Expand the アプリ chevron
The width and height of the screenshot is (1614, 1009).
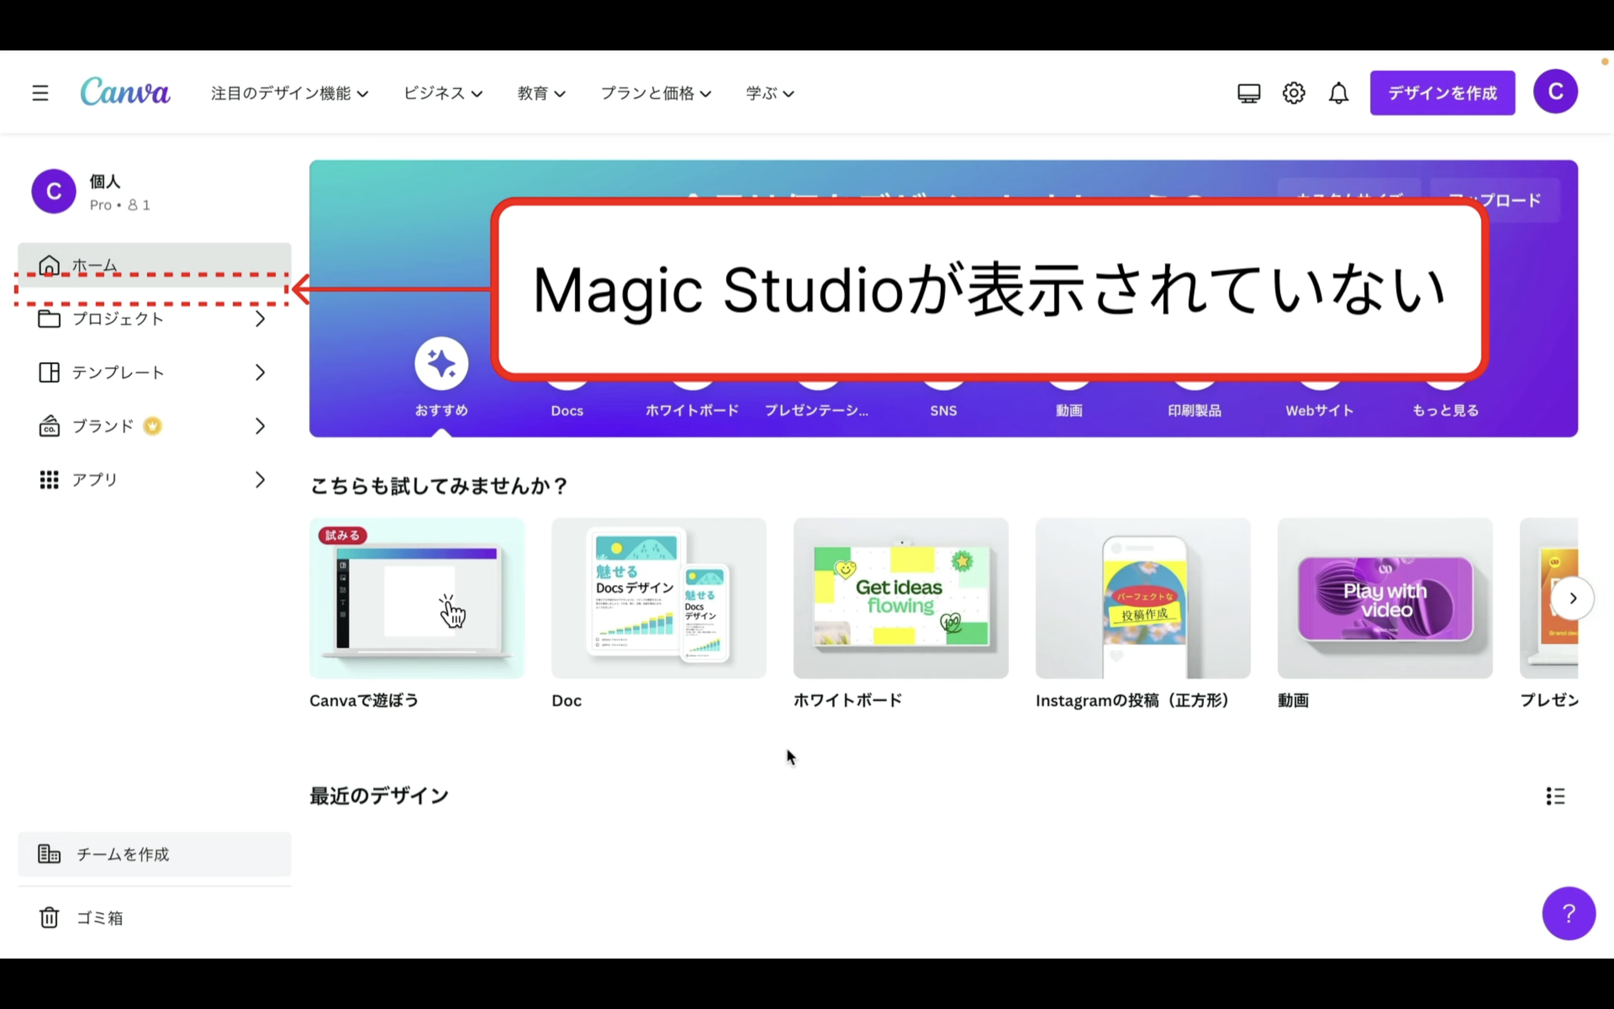(x=260, y=479)
